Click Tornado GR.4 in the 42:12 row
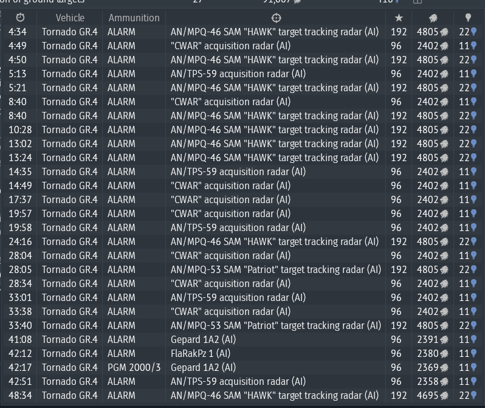The image size is (485, 408). (x=70, y=353)
